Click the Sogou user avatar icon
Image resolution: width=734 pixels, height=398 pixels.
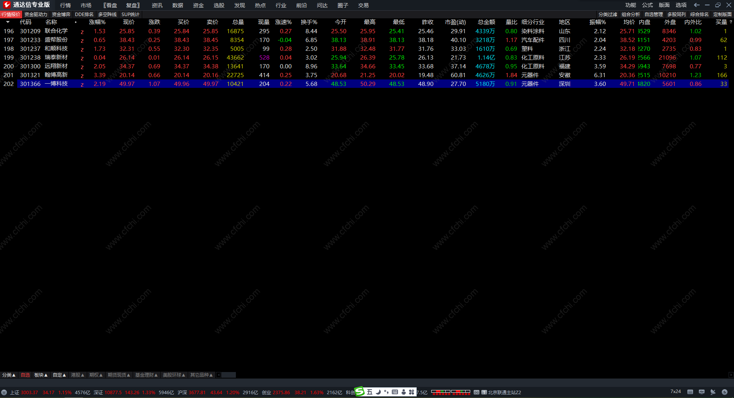click(404, 392)
